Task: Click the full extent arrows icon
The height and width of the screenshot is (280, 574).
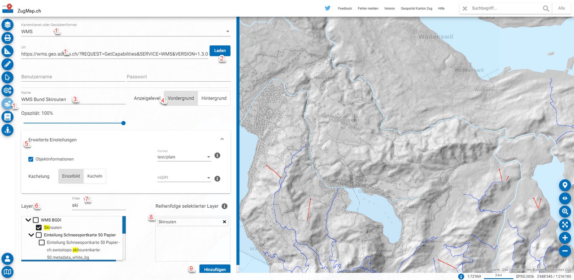Action: click(x=565, y=224)
